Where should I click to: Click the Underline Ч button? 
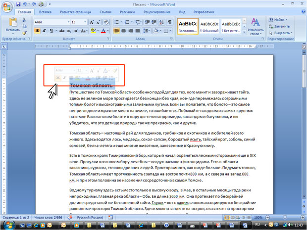[51, 31]
